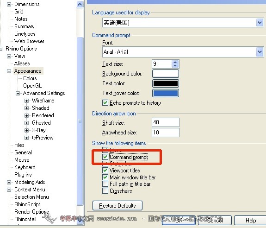Pick the Background color swatch
This screenshot has height=228, width=266.
point(166,74)
